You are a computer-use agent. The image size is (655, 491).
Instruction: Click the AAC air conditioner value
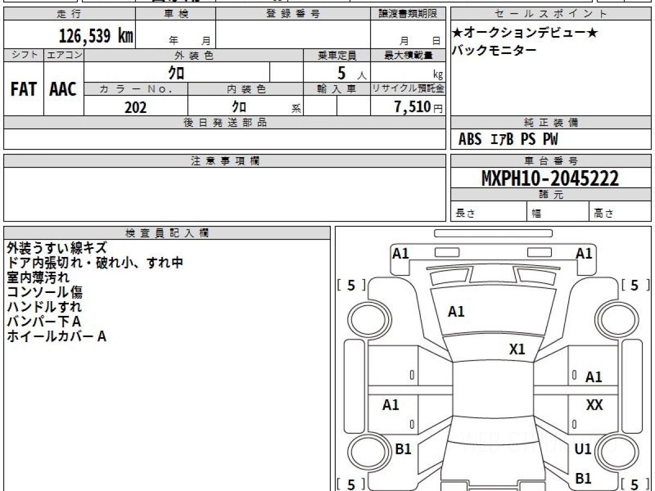coord(63,89)
